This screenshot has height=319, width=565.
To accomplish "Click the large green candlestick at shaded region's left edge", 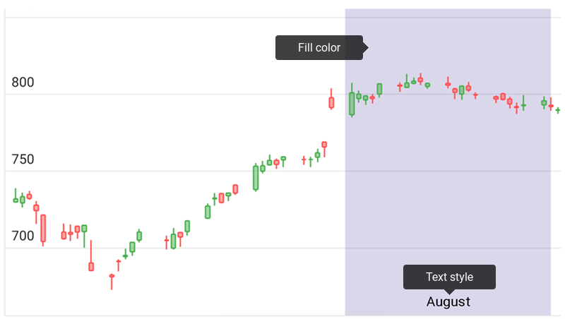I will pyautogui.click(x=352, y=104).
